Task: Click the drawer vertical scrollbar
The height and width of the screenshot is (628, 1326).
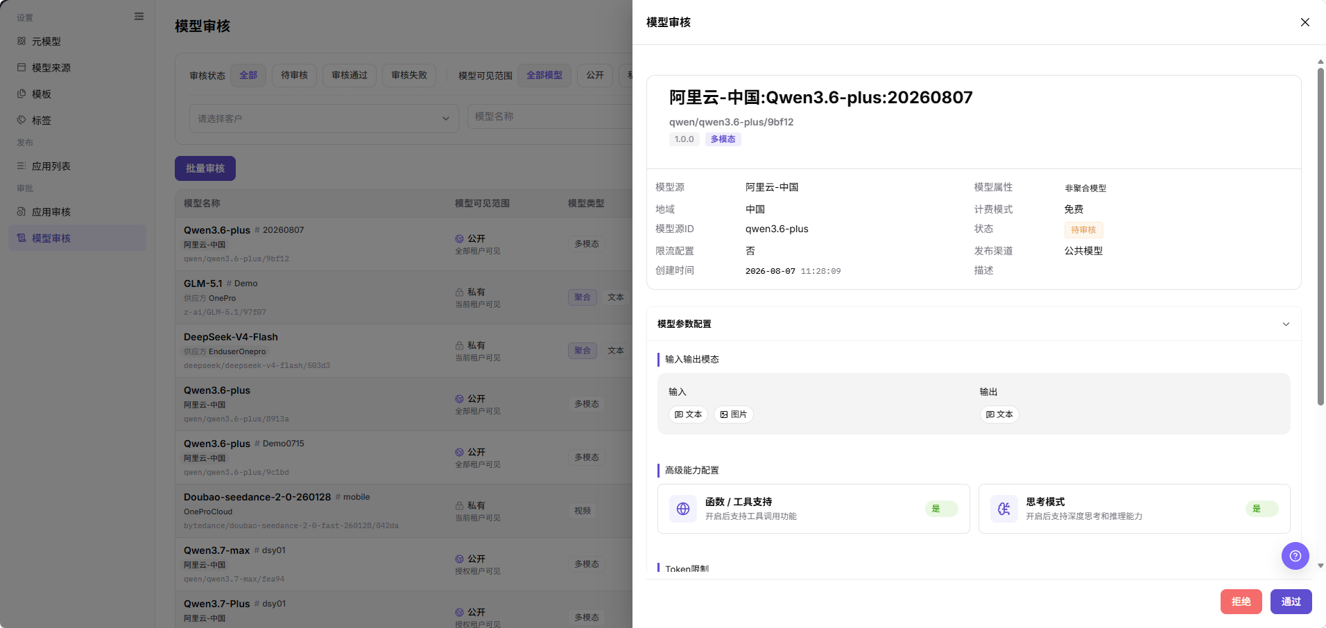Action: tap(1320, 236)
